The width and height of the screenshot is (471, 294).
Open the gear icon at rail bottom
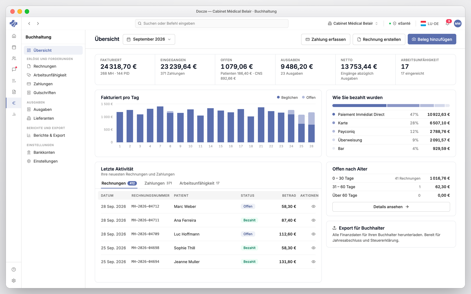(x=14, y=281)
